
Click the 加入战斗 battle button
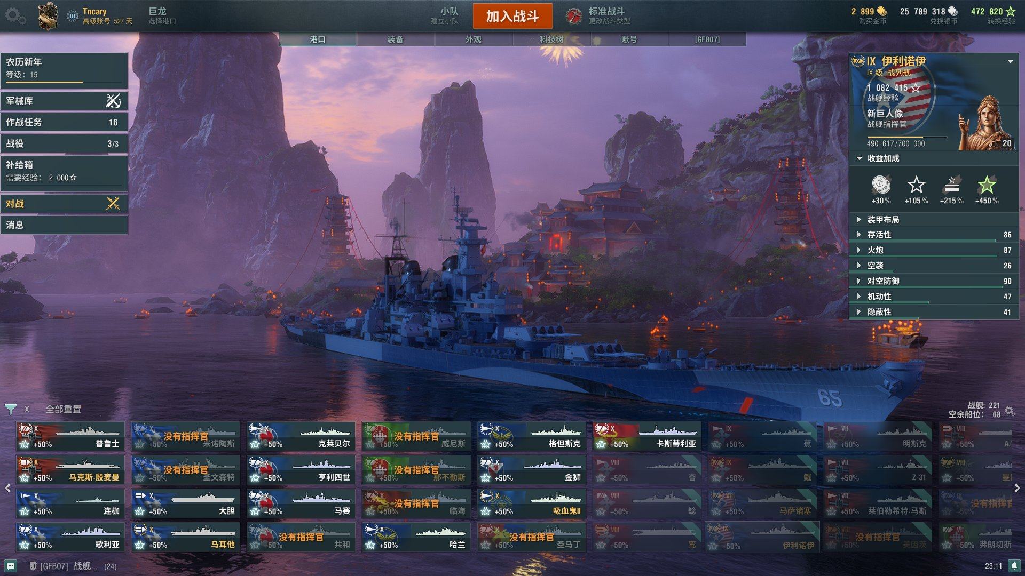pyautogui.click(x=512, y=16)
